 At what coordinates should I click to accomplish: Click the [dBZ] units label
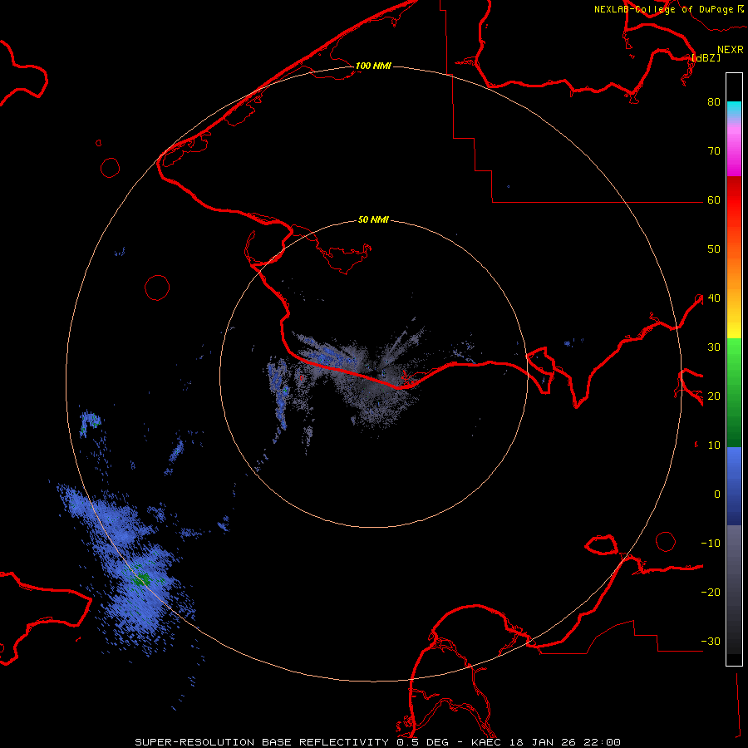(706, 58)
